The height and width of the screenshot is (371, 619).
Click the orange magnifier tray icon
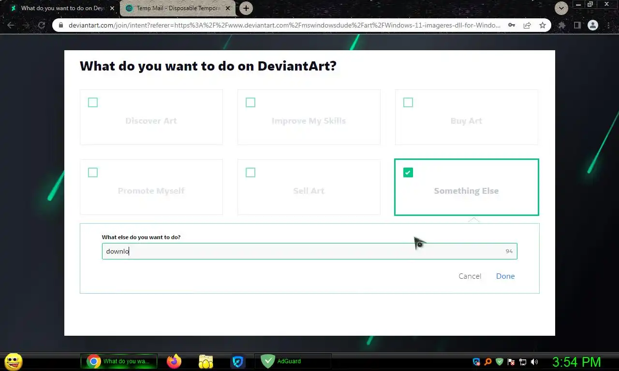[488, 361]
